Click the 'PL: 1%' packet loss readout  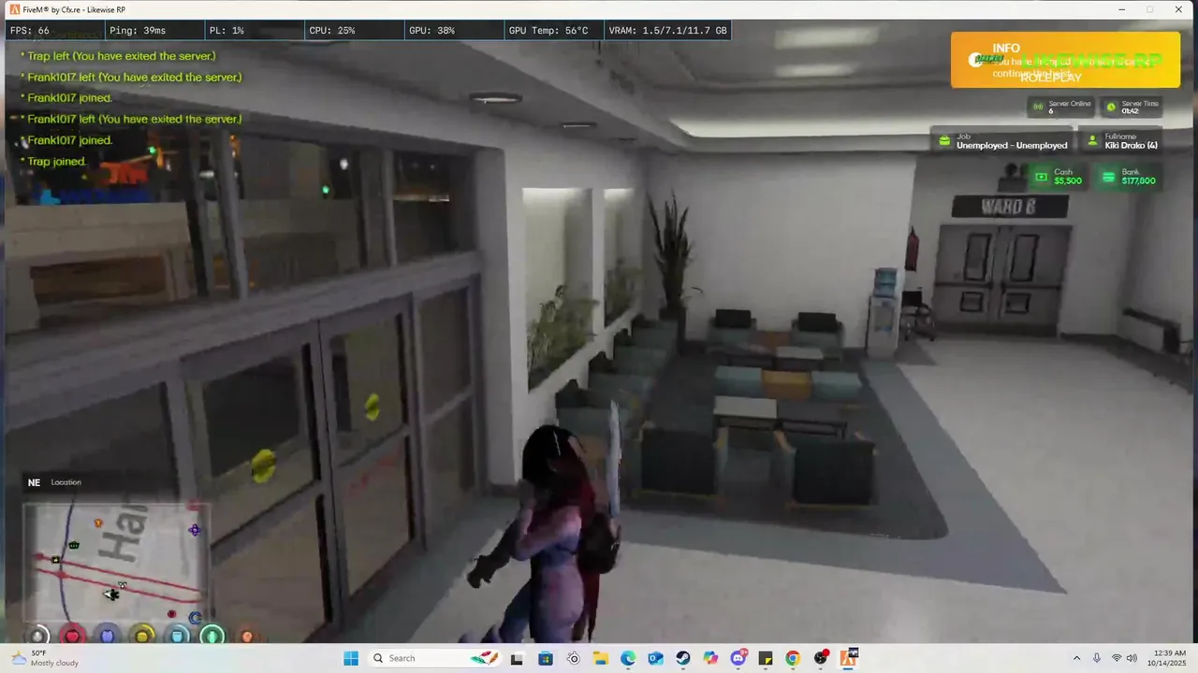click(226, 31)
